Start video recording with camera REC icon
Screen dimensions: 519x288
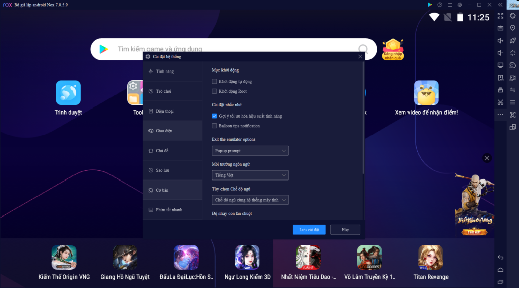coord(513,78)
